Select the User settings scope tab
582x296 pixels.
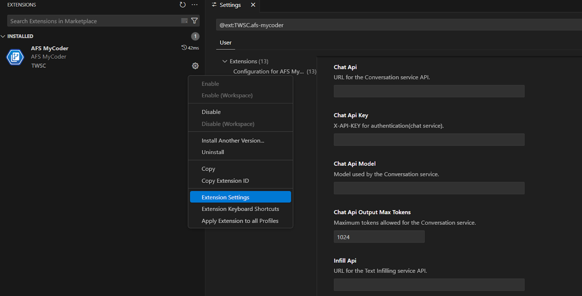coord(226,43)
